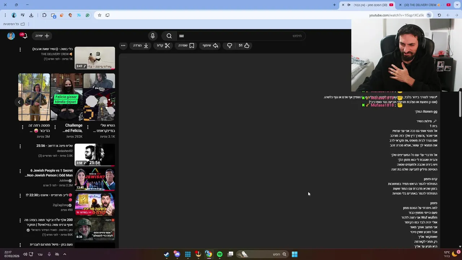Open options for פסטה רוזה short
Viewport: 462px width, 260px height.
22,127
